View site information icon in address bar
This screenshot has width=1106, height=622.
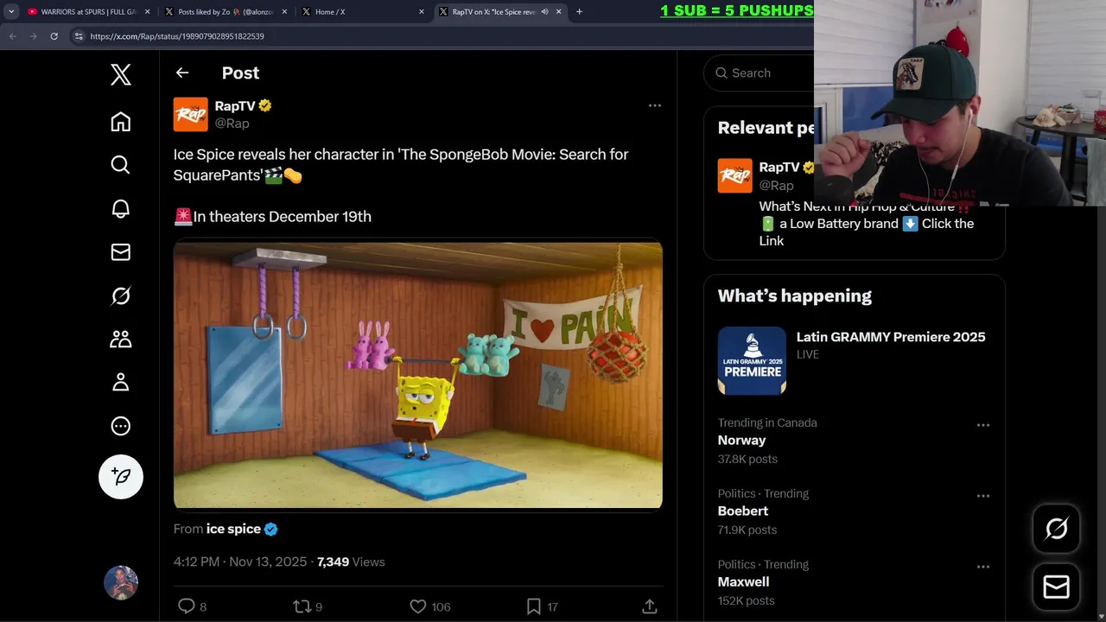click(79, 36)
